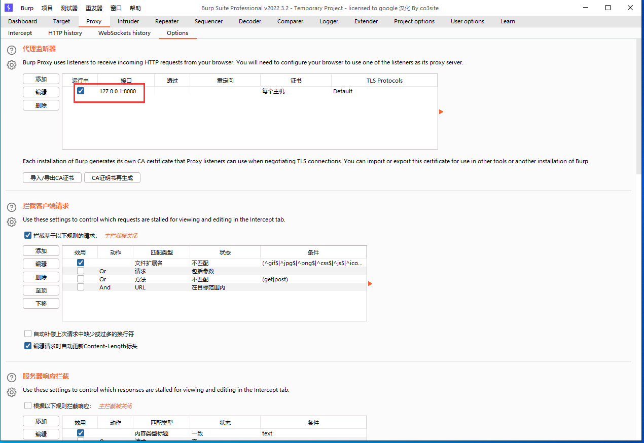
Task: Open the Project options tab
Action: click(x=414, y=21)
